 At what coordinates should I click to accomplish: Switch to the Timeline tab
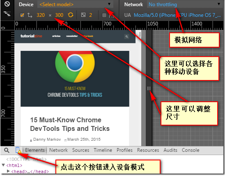pos(103,150)
